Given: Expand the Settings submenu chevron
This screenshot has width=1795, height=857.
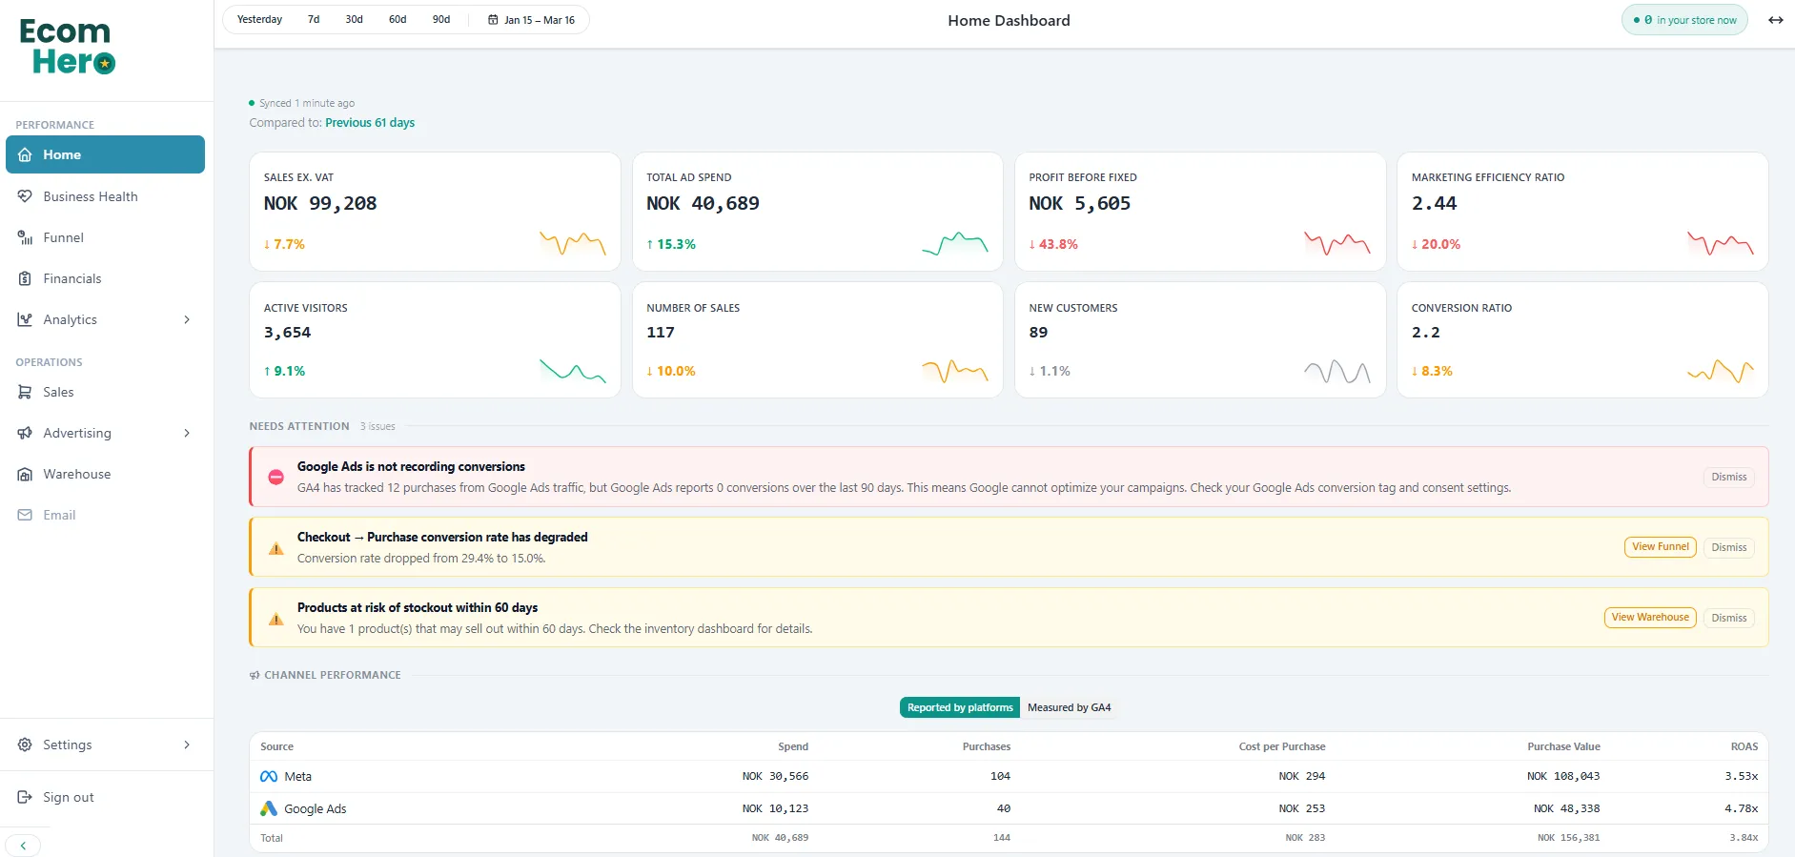Looking at the screenshot, I should click(x=187, y=745).
